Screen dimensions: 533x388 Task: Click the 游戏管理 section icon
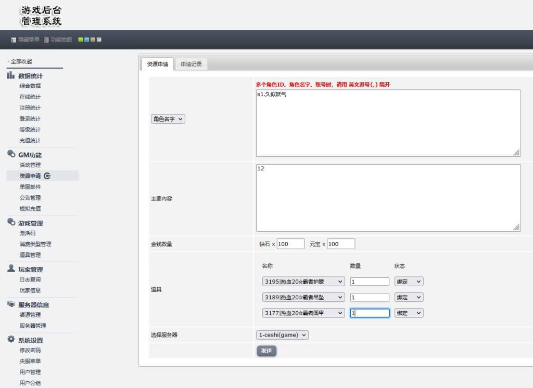point(11,223)
